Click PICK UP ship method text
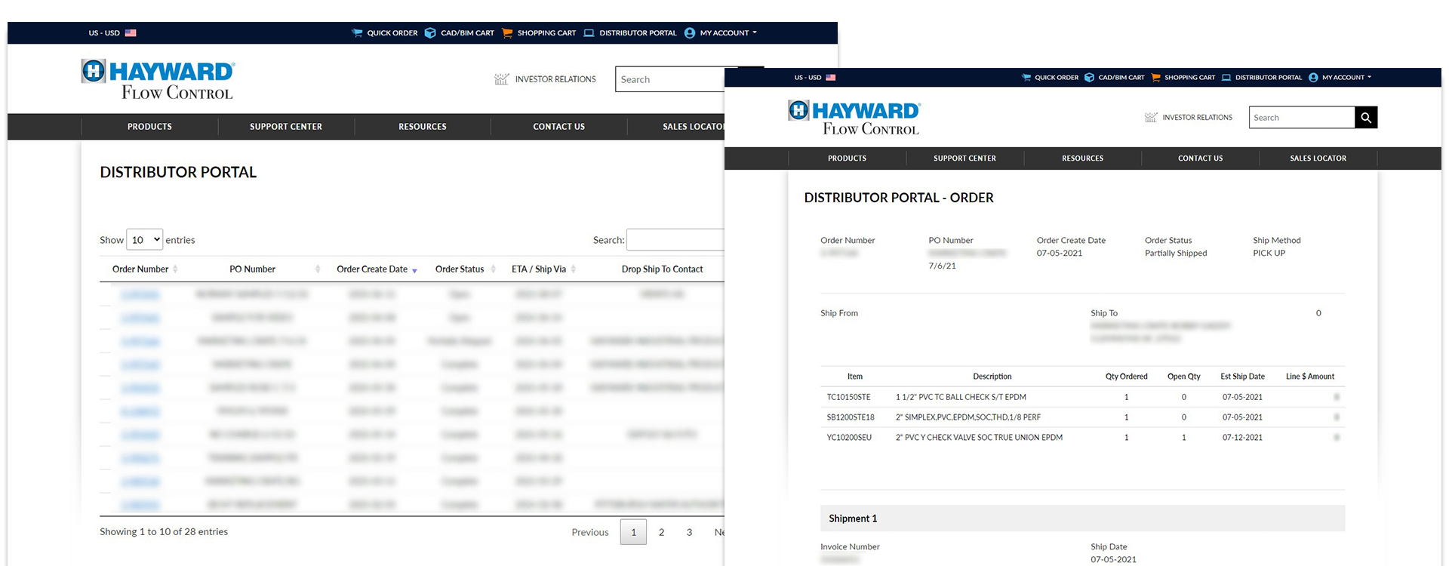 point(1269,254)
